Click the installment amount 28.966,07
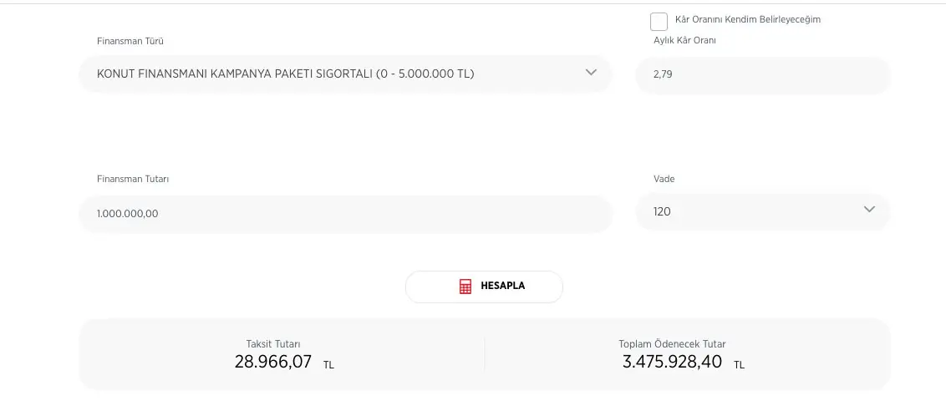 273,362
